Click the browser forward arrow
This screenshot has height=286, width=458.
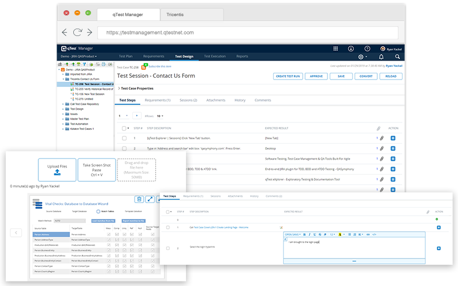(x=89, y=33)
